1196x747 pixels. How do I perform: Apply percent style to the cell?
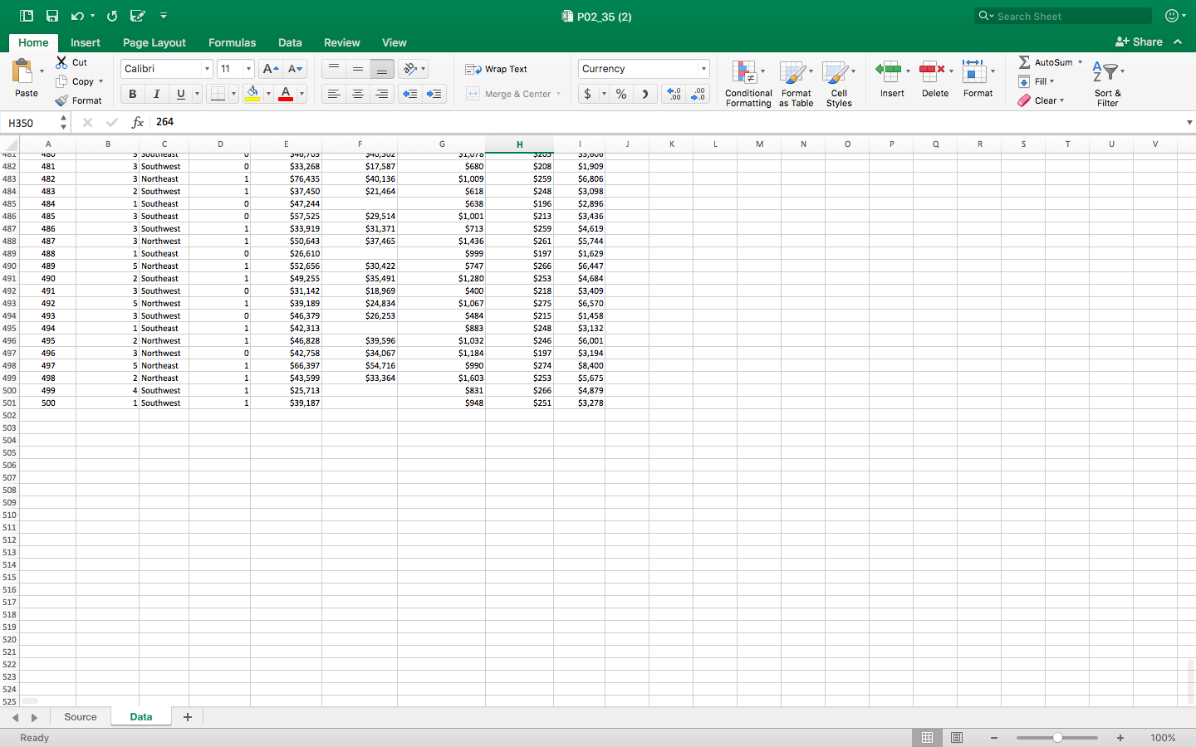620,94
